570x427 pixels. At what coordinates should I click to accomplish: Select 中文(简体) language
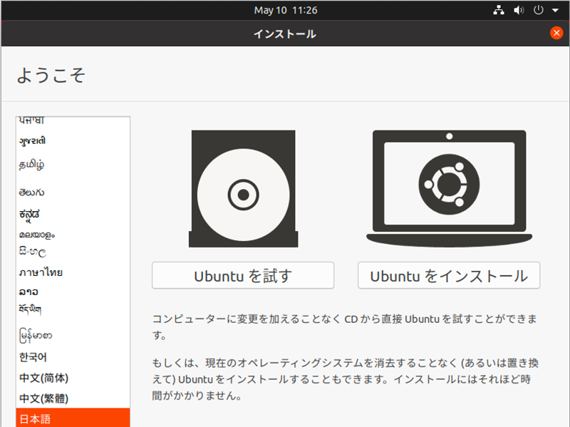(x=73, y=378)
